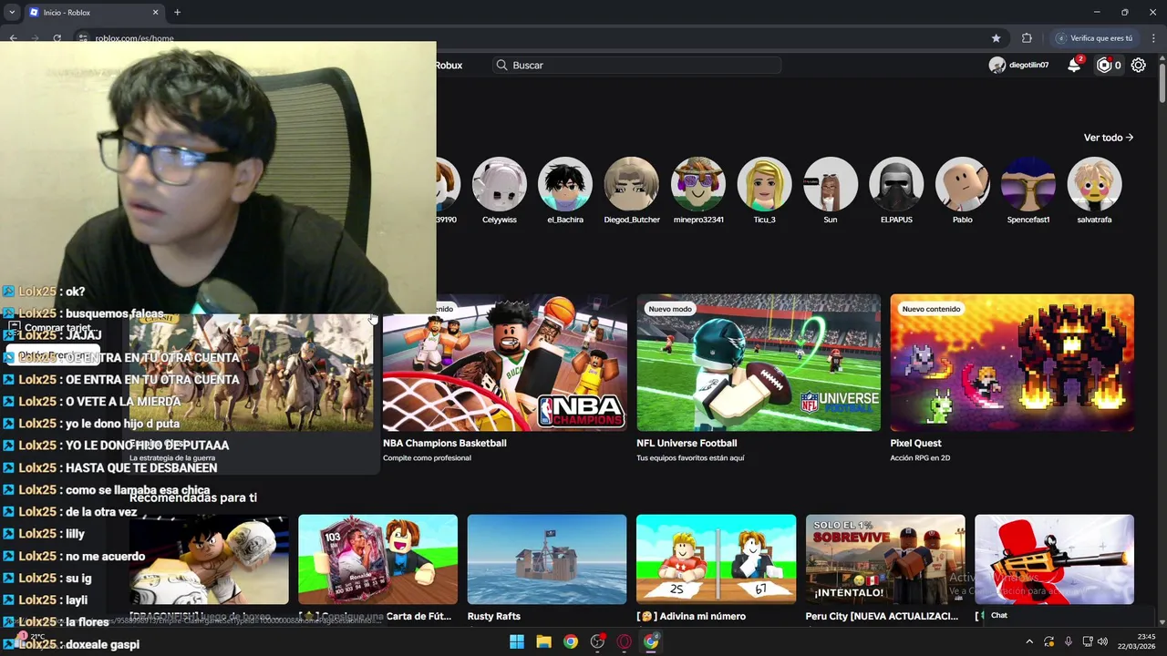The height and width of the screenshot is (656, 1167).
Task: Open friend Spencefast1 avatar
Action: pyautogui.click(x=1028, y=184)
